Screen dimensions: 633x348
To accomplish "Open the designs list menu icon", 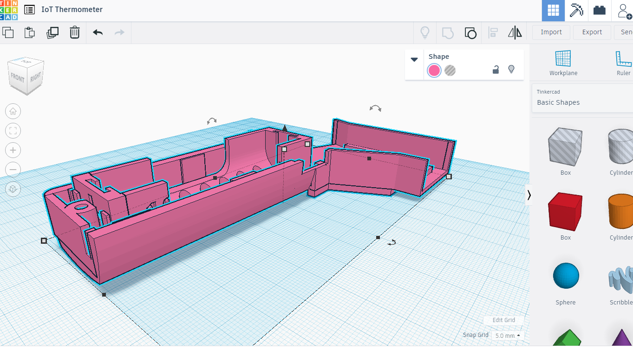I will 29,10.
